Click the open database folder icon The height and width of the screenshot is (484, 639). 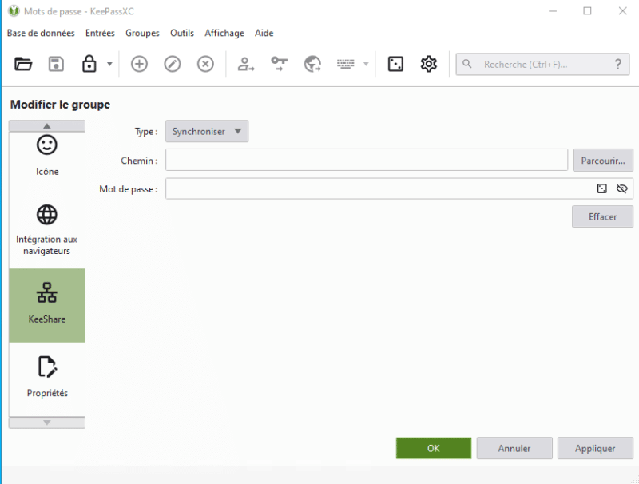23,64
